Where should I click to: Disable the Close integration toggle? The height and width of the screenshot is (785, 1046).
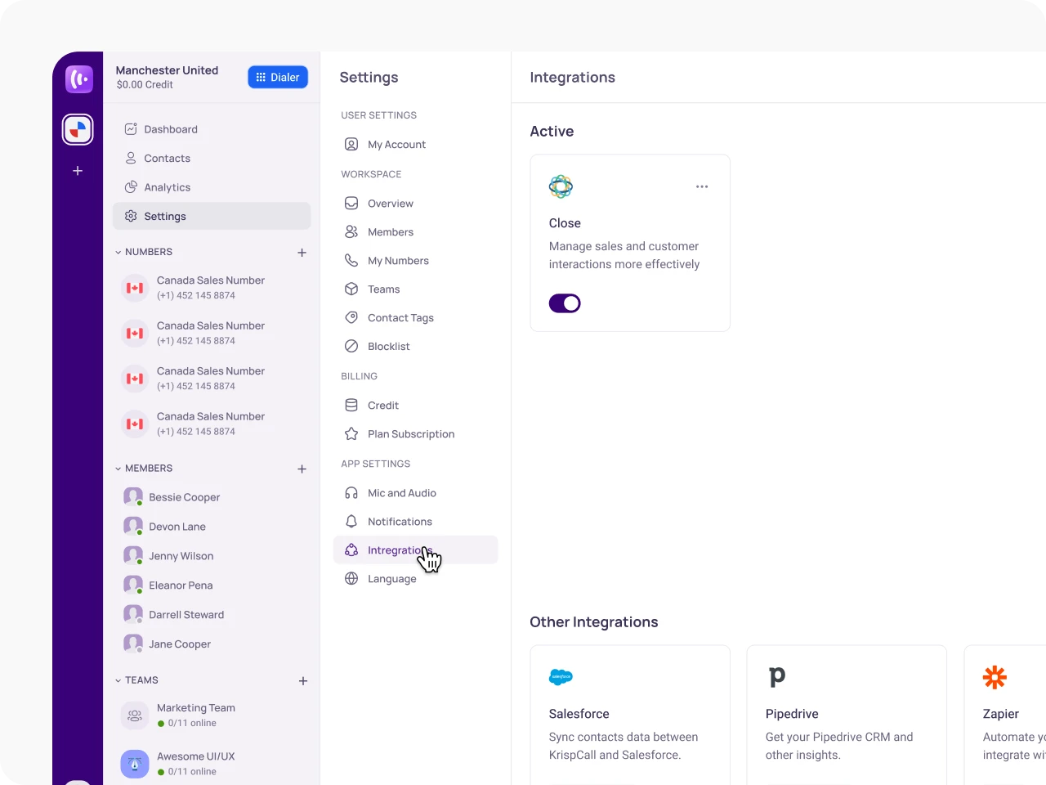click(x=565, y=303)
